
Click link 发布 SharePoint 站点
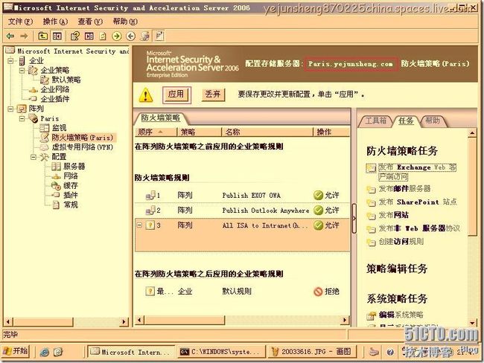[418, 202]
